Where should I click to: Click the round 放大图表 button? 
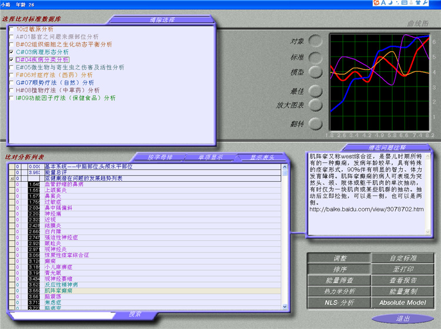point(316,105)
